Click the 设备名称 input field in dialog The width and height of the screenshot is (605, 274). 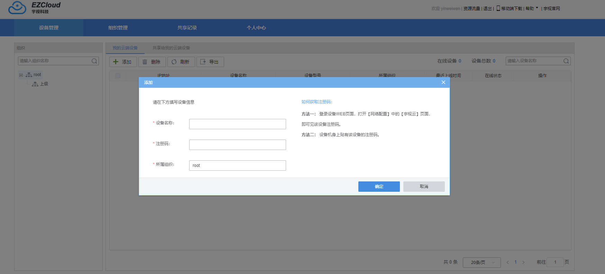pos(237,124)
